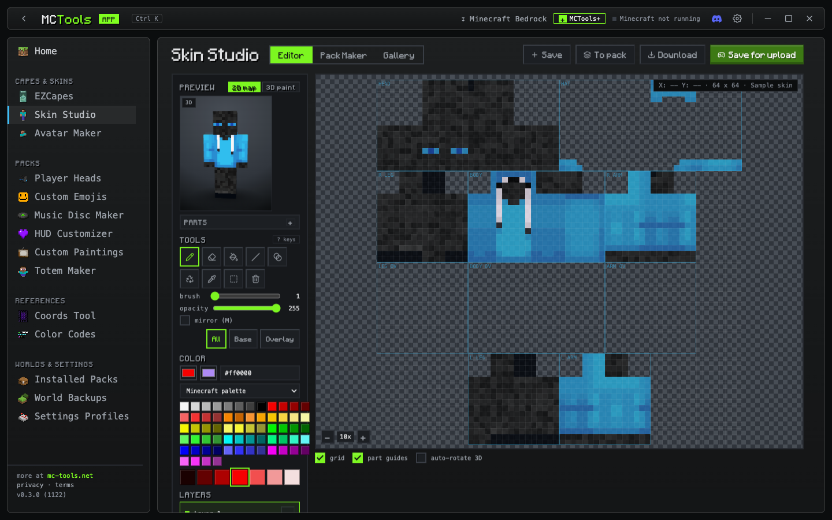Click the trash can clear tool
Viewport: 832px width, 520px height.
coord(255,279)
